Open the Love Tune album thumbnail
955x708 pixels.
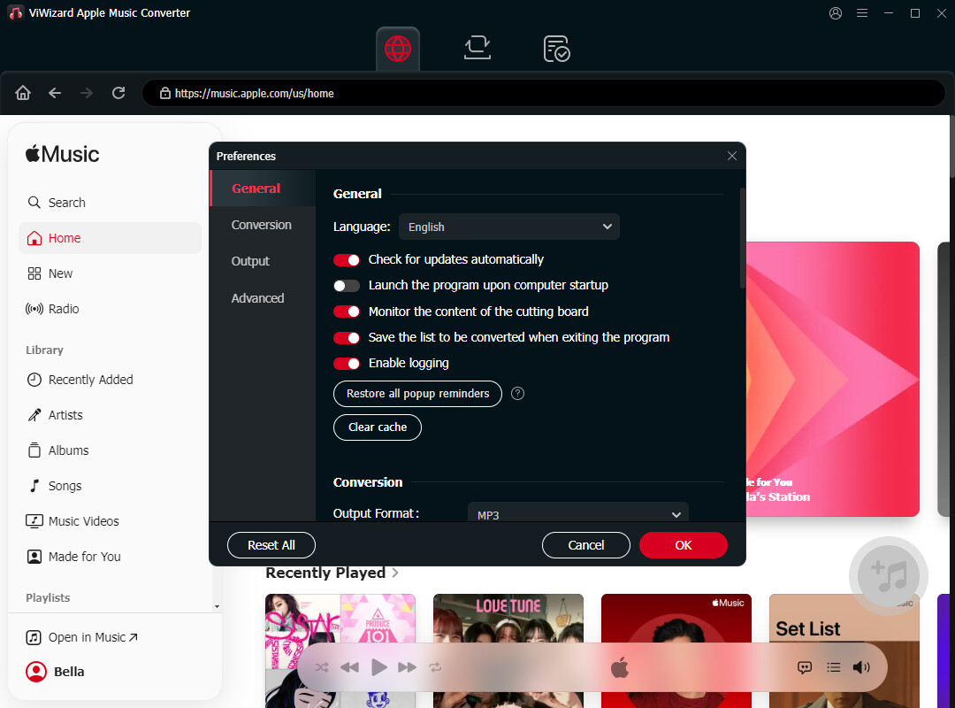point(508,650)
